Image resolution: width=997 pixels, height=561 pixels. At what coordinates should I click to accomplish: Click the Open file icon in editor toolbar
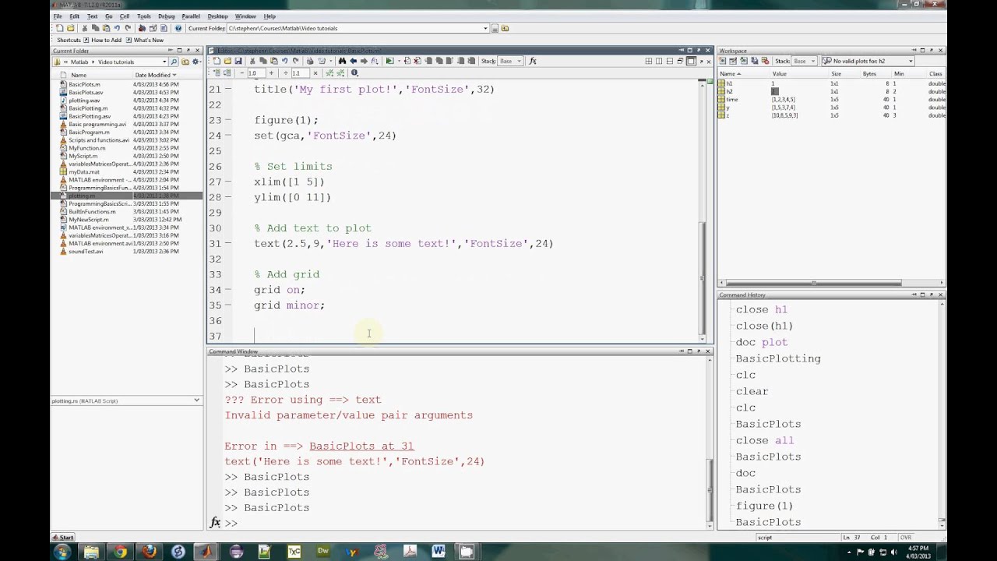pyautogui.click(x=227, y=61)
